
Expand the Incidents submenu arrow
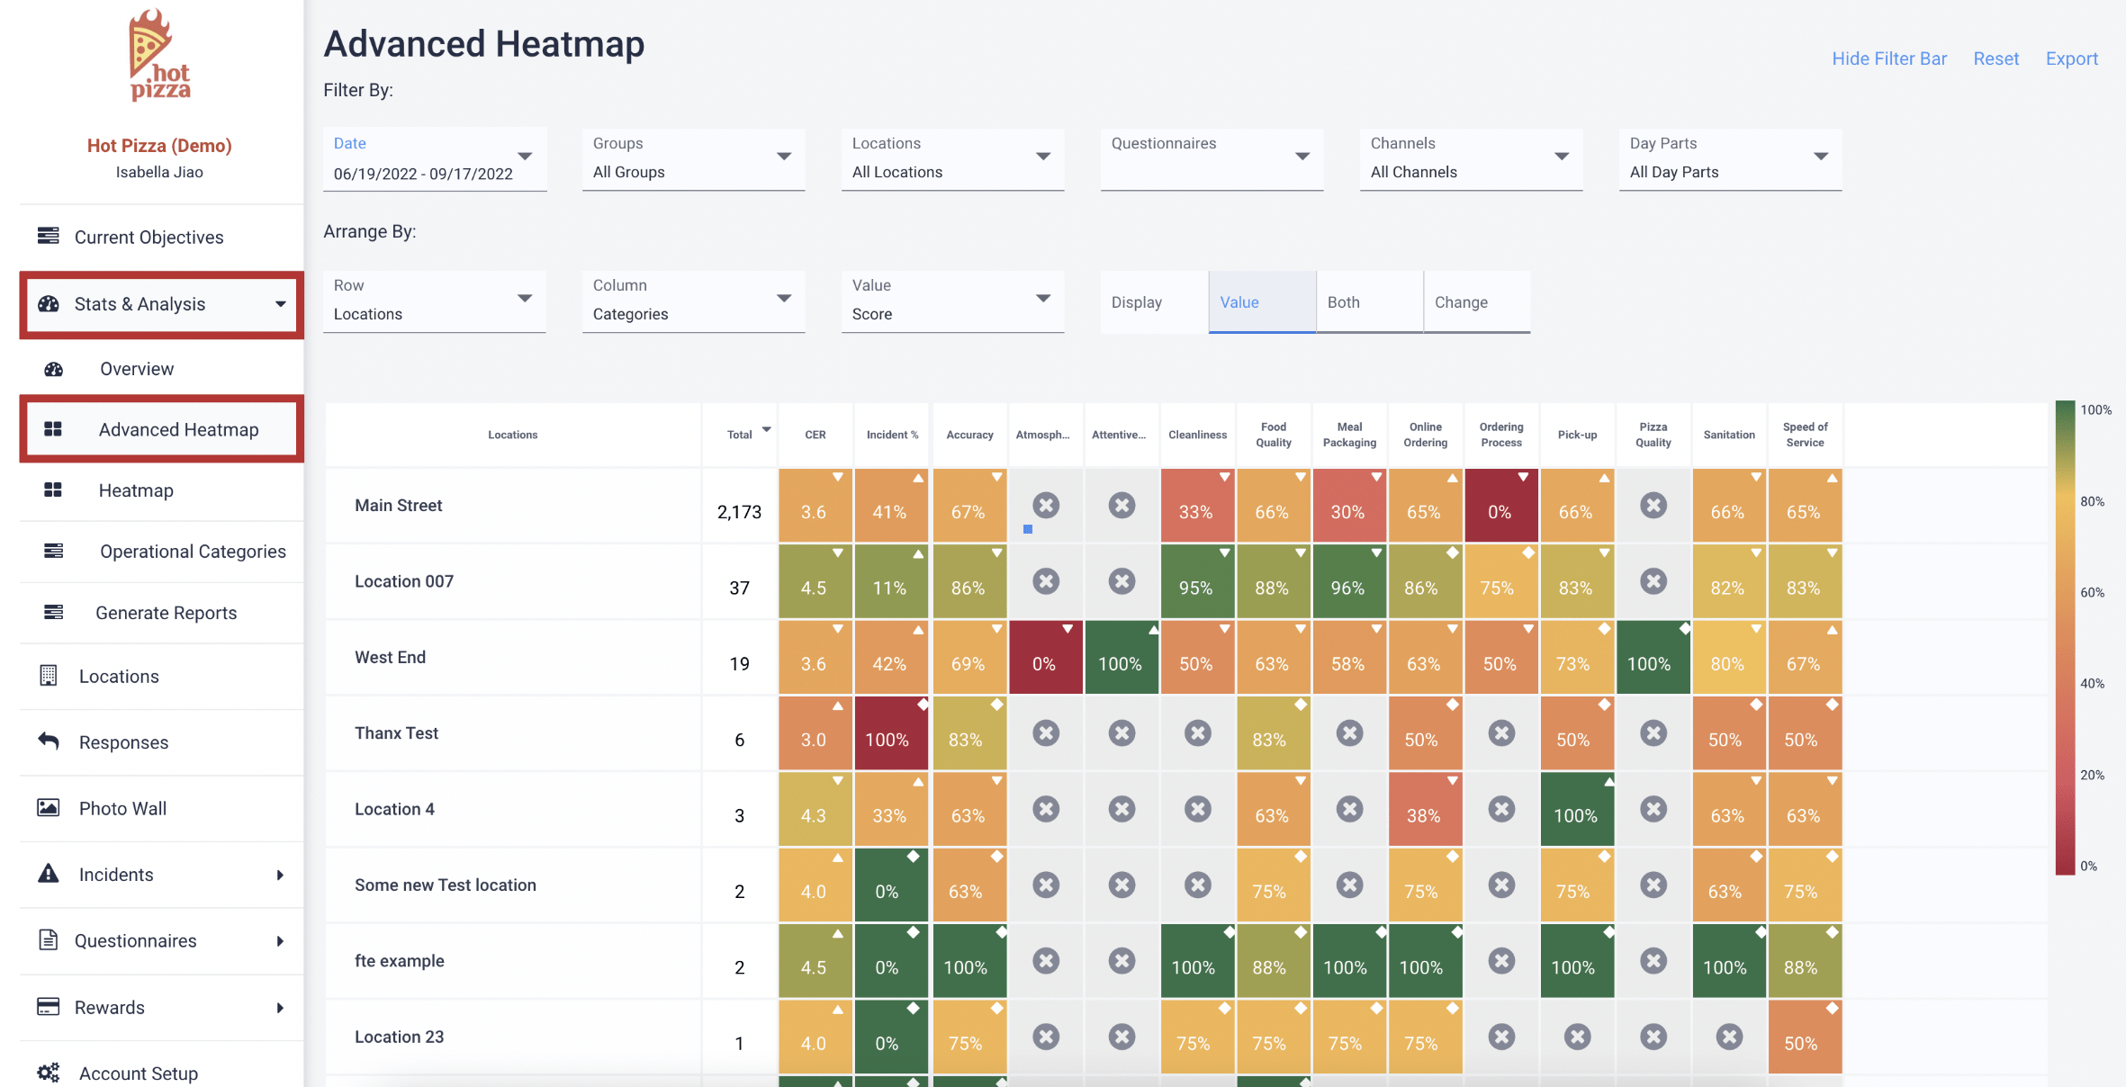coord(280,875)
